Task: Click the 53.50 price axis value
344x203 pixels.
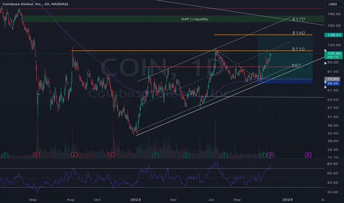Action: click(x=333, y=100)
